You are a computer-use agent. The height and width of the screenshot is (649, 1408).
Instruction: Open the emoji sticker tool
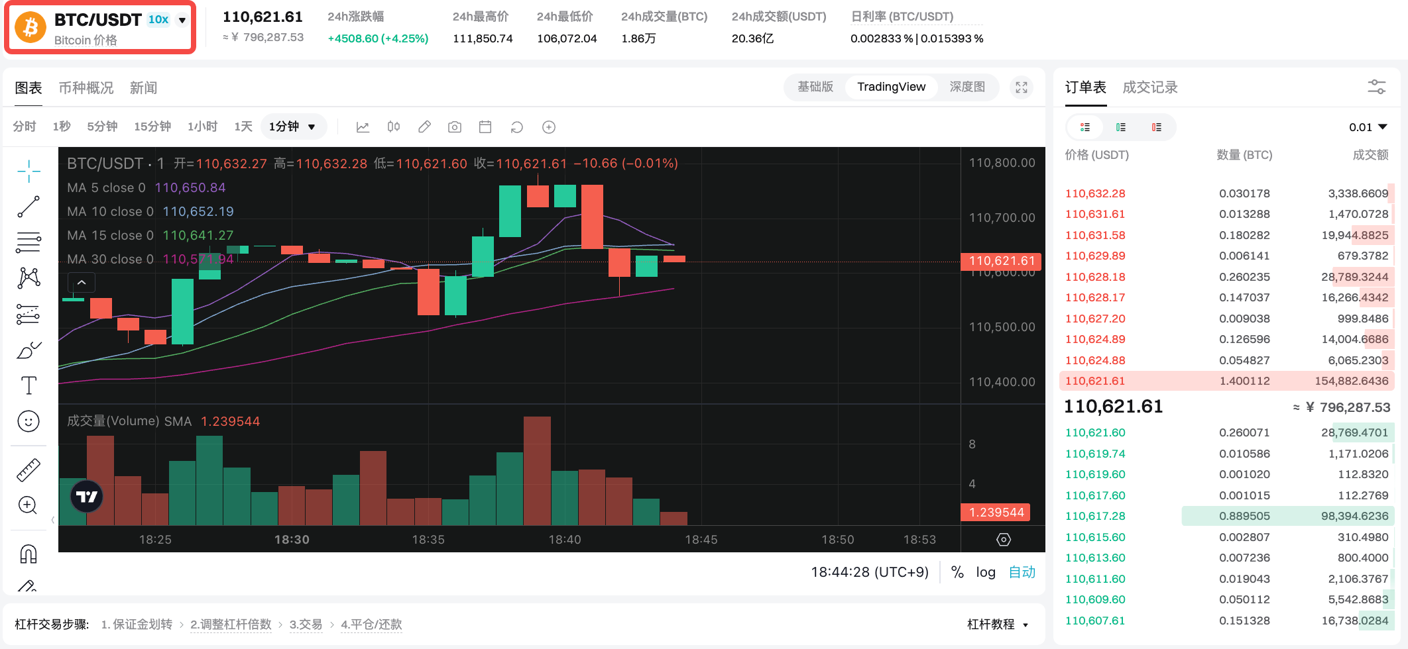[x=29, y=421]
